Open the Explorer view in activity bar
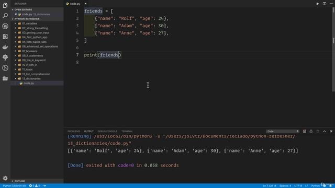Screen dimensions: 335x188 (x=5, y=5)
